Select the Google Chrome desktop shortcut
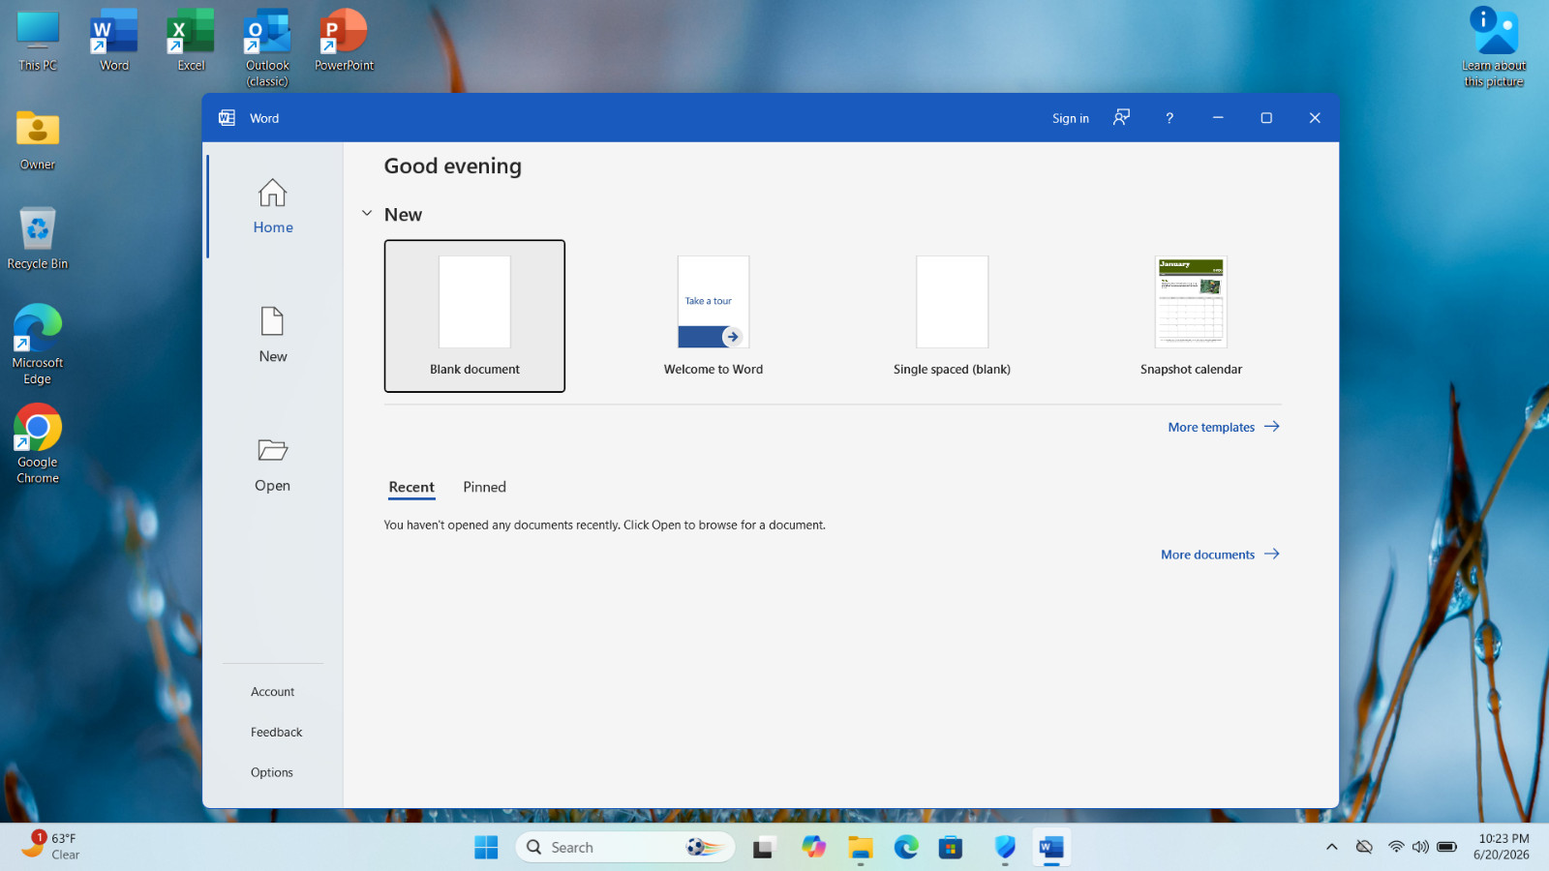 coord(38,444)
